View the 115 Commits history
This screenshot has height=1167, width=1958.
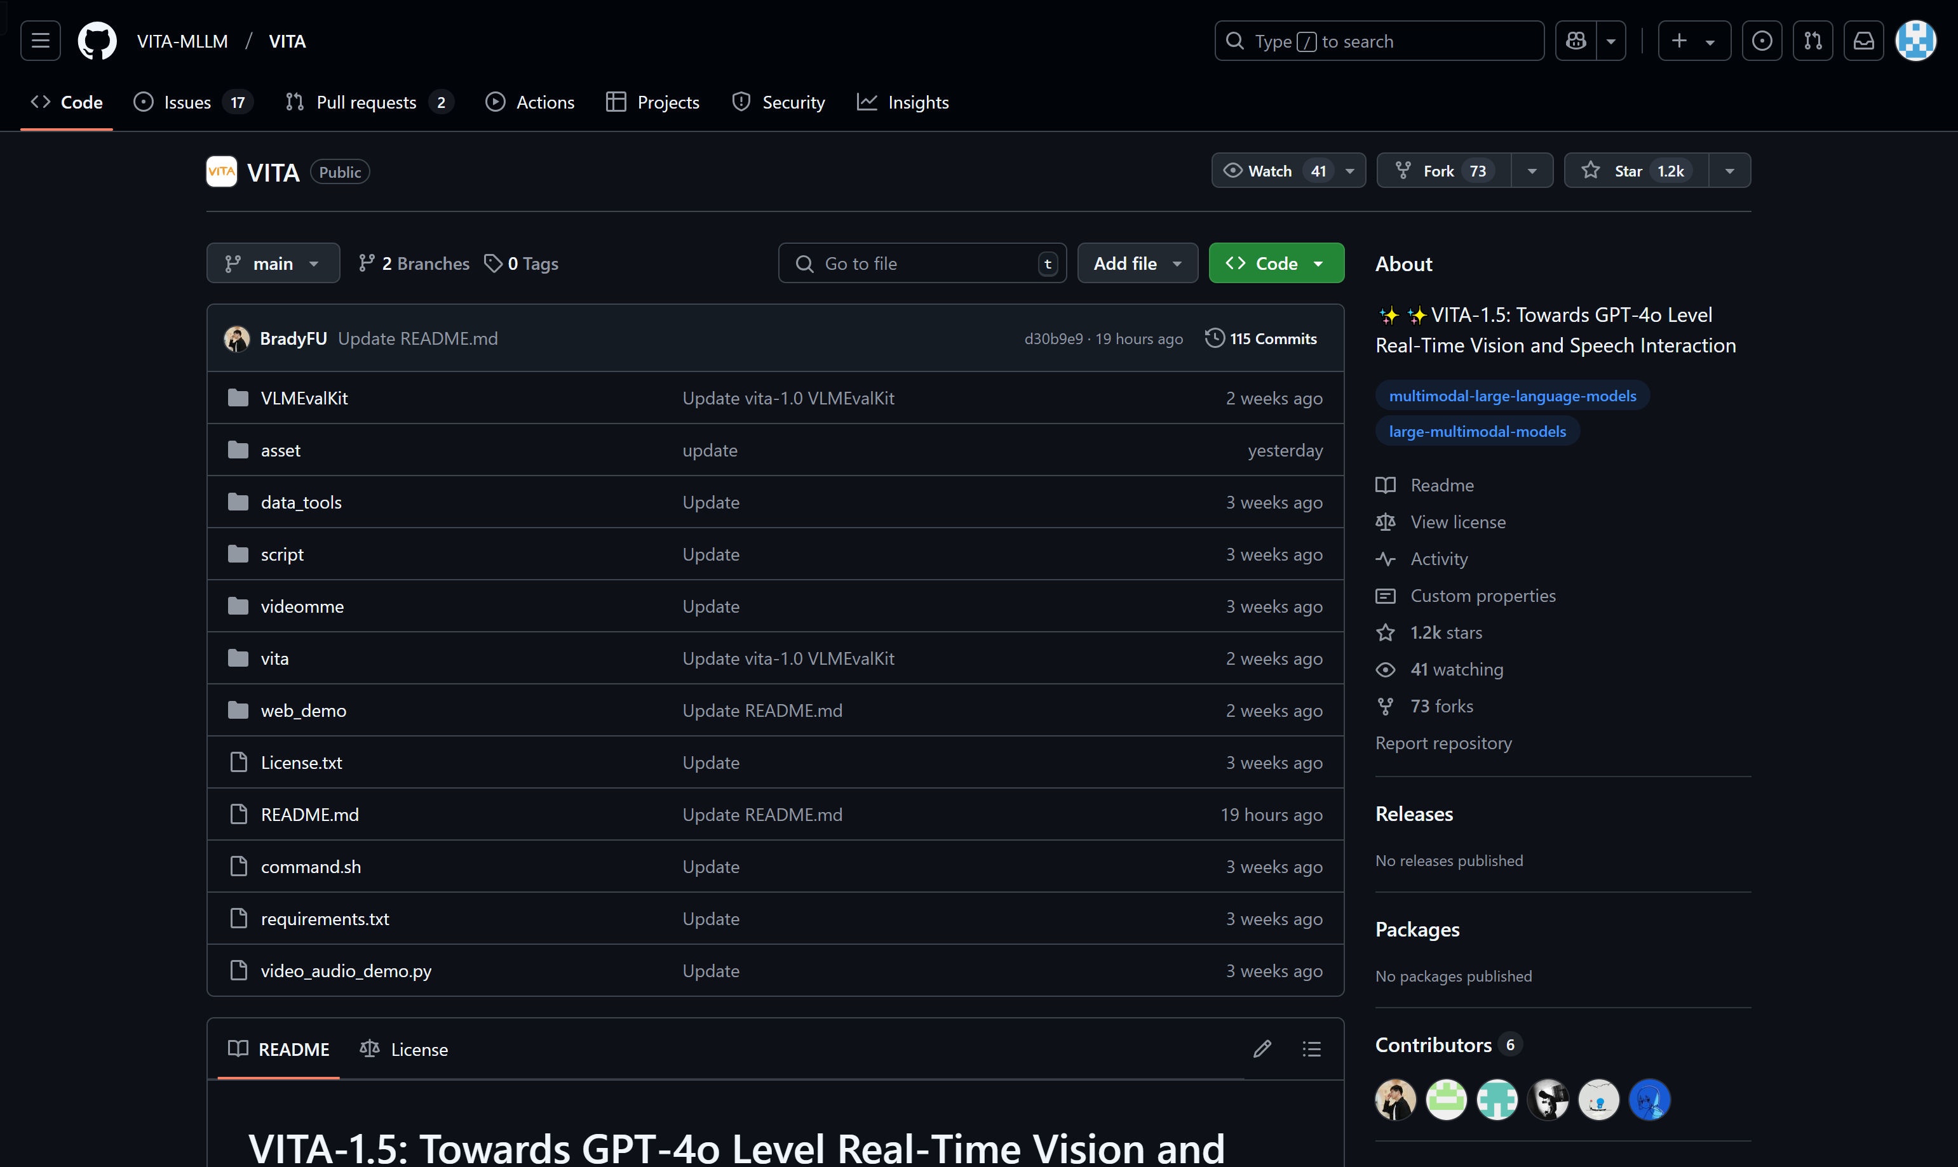pyautogui.click(x=1261, y=338)
